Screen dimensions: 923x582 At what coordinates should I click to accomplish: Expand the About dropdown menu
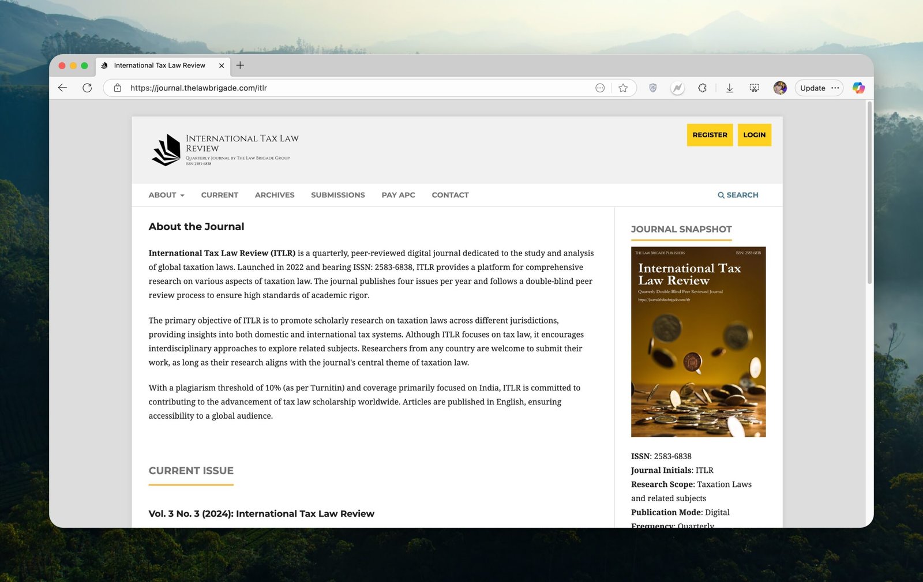166,195
